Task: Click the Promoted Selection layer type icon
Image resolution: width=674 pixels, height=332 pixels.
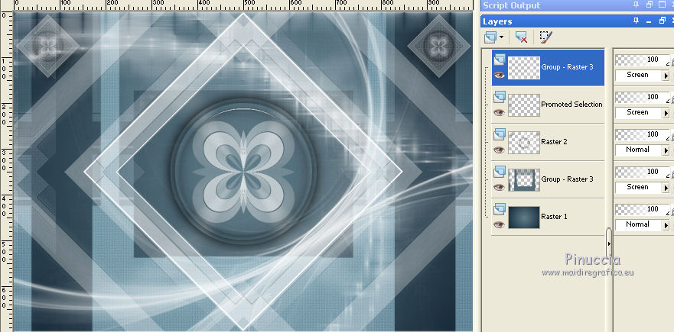Action: point(499,97)
